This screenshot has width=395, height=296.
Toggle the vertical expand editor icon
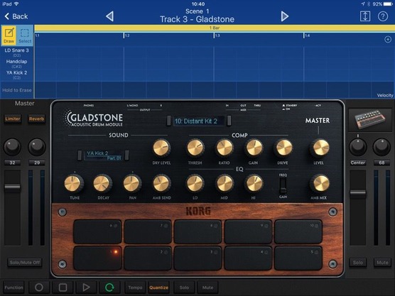coord(364,16)
